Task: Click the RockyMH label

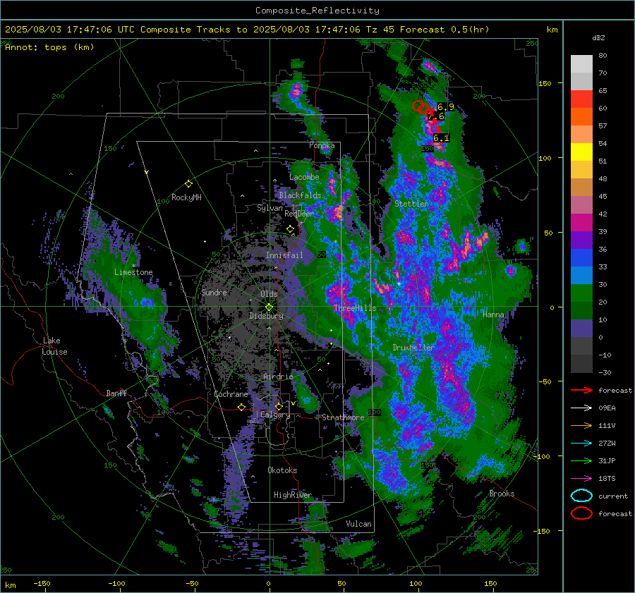Action: 186,197
